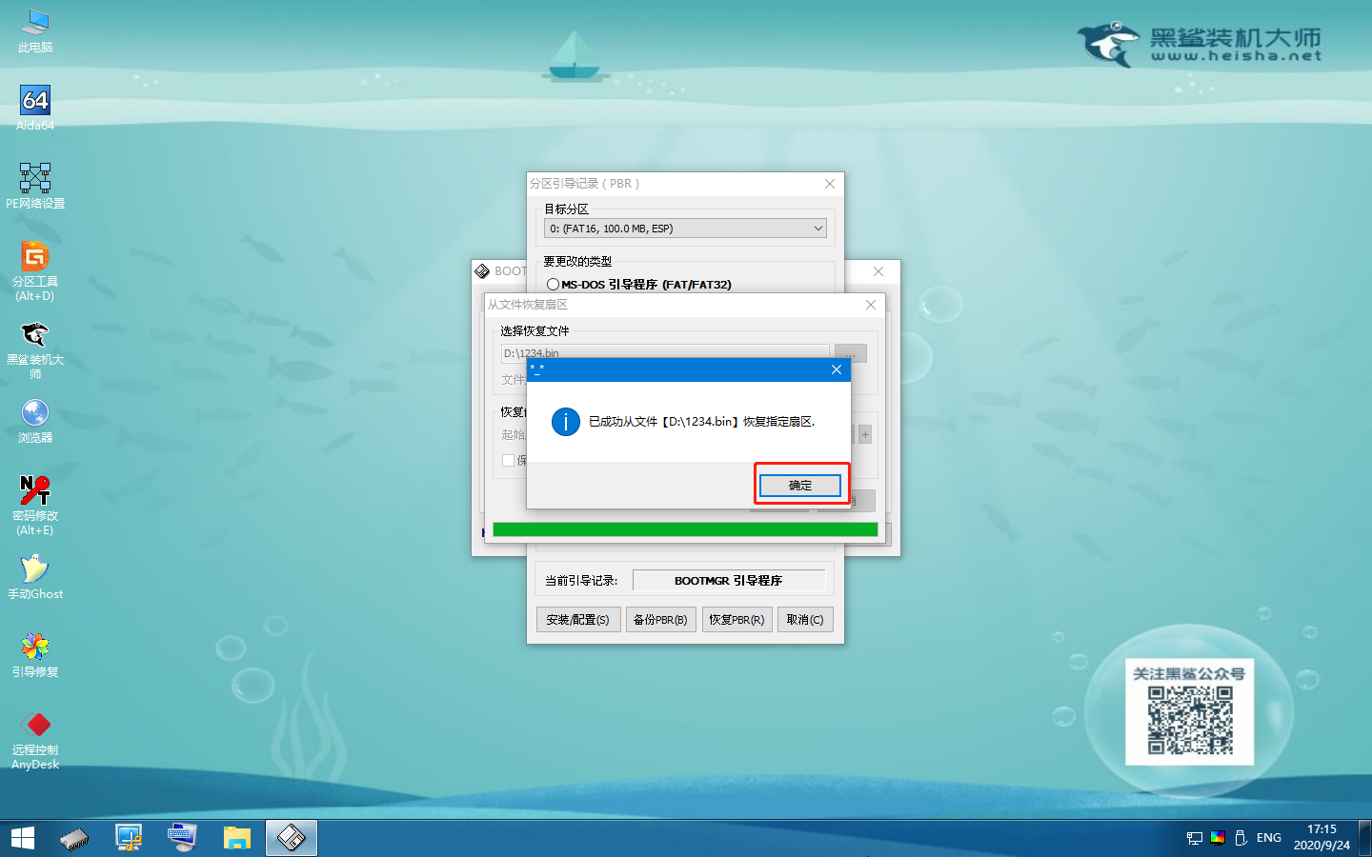The image size is (1372, 857).
Task: Close the success message dialog with X
Action: click(836, 369)
